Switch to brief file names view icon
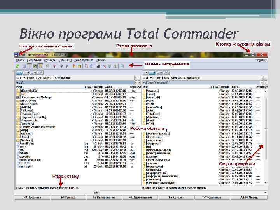This screenshot has height=210, width=280. [24, 66]
